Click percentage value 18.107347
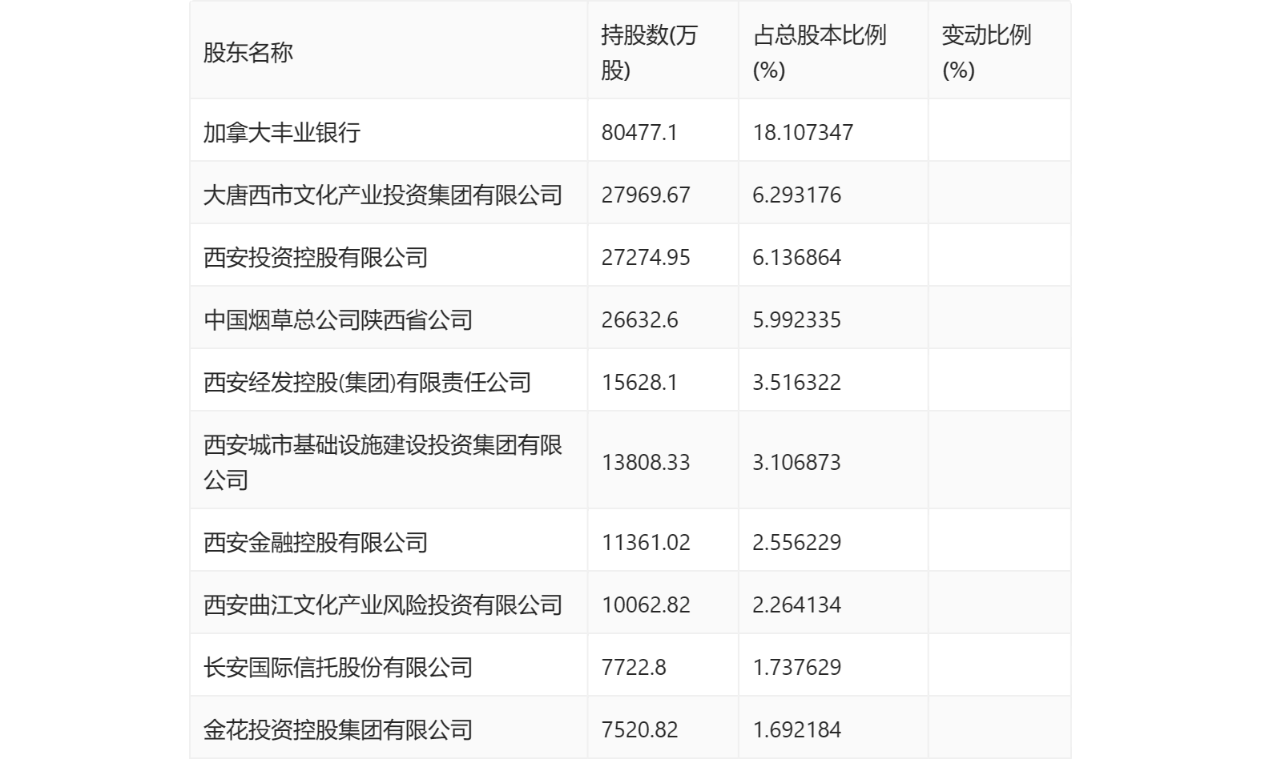The image size is (1261, 759). [803, 132]
